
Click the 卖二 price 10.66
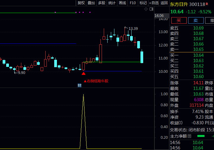coord(198,44)
